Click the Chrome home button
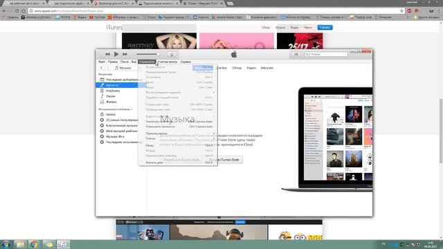Image resolution: width=443 pixels, height=249 pixels. click(x=24, y=11)
